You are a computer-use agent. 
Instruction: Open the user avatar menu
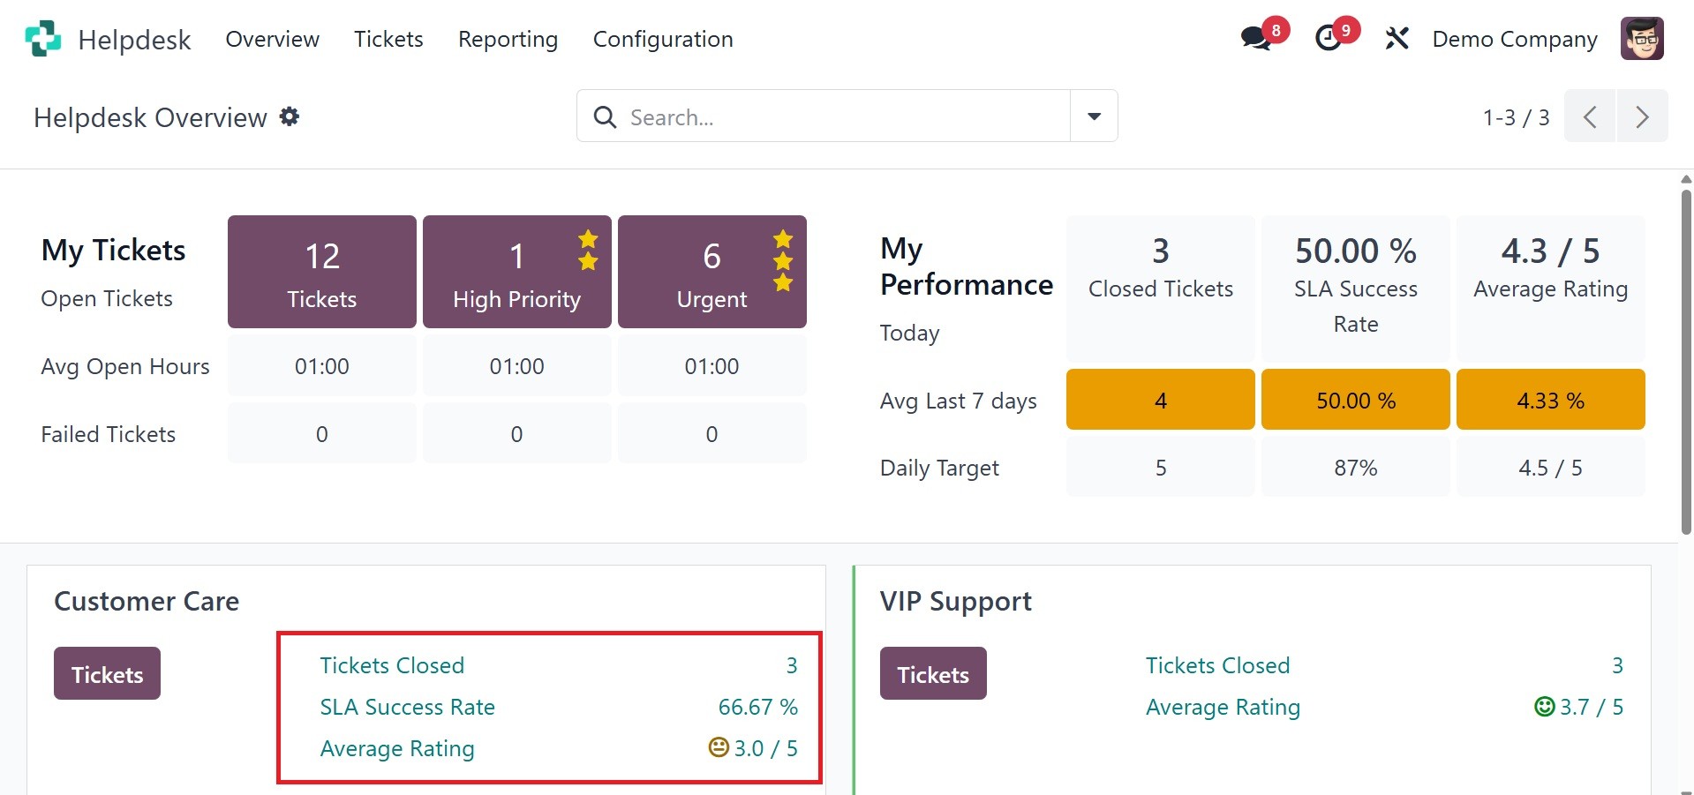1641,39
